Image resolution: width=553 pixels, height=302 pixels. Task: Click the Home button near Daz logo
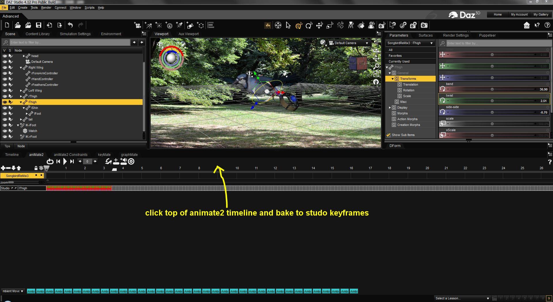(498, 14)
